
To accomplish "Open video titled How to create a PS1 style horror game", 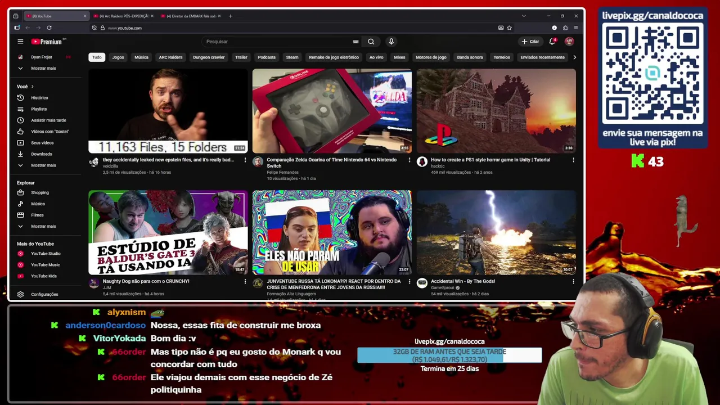I will [x=490, y=160].
